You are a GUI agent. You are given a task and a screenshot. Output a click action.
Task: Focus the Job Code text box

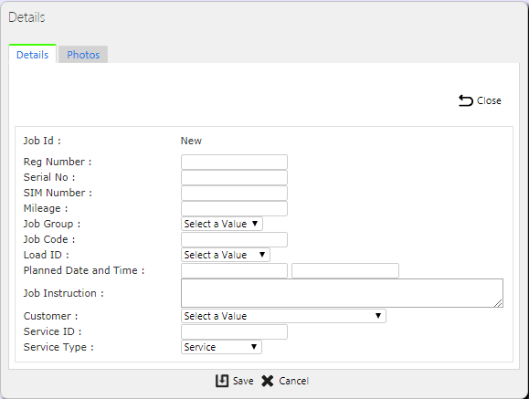coord(234,239)
